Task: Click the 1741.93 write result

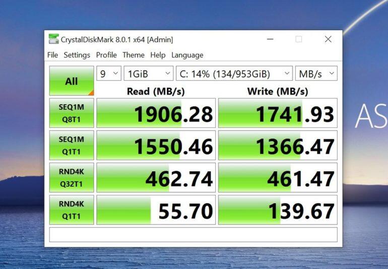Action: click(x=278, y=113)
